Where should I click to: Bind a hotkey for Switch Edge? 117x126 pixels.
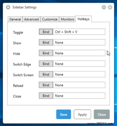tap(46, 64)
